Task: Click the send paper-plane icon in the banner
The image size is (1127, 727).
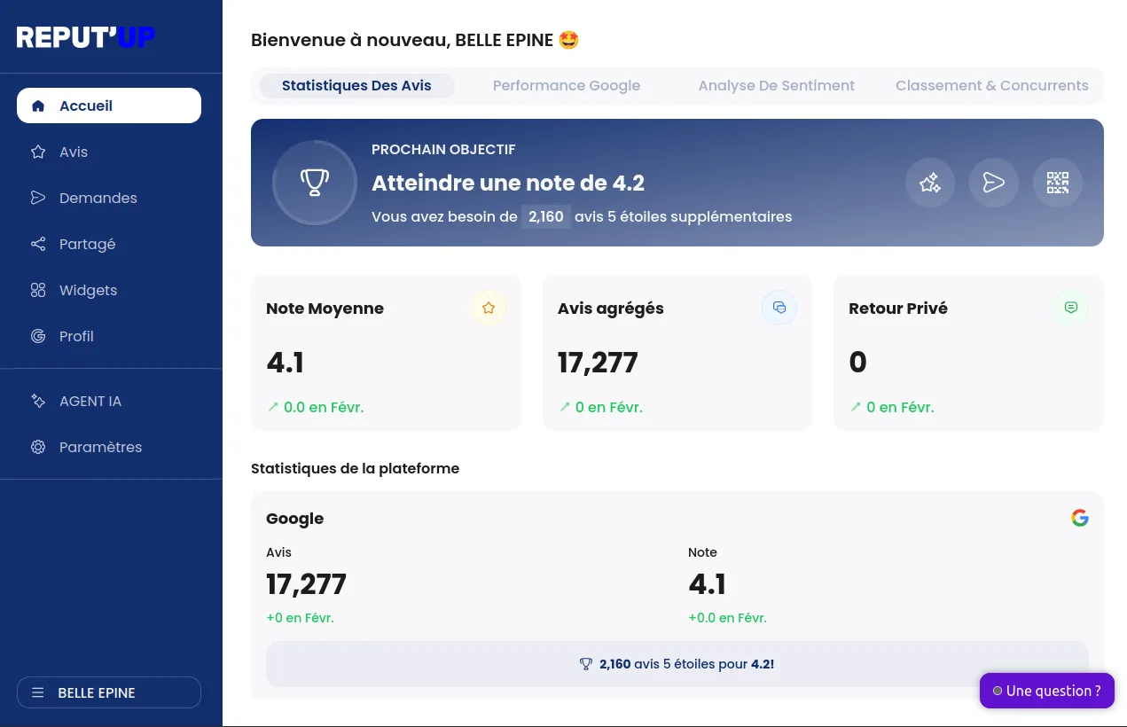Action: pyautogui.click(x=994, y=183)
